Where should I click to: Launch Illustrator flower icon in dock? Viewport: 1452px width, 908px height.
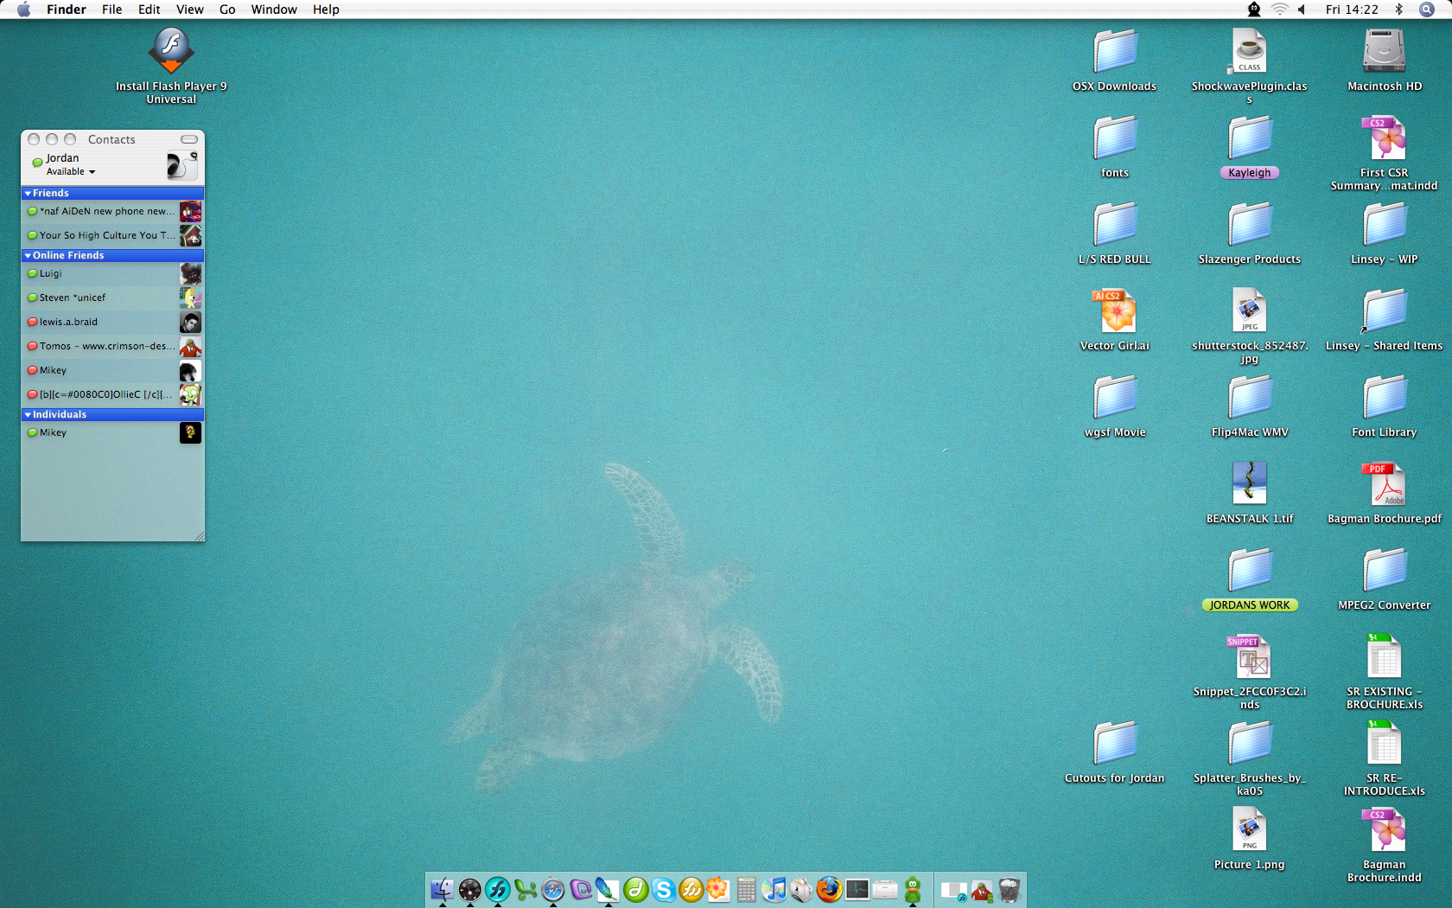(719, 889)
